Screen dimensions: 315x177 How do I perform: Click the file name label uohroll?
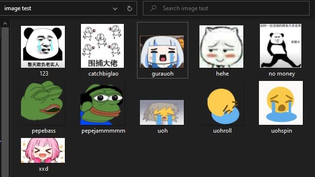222,131
